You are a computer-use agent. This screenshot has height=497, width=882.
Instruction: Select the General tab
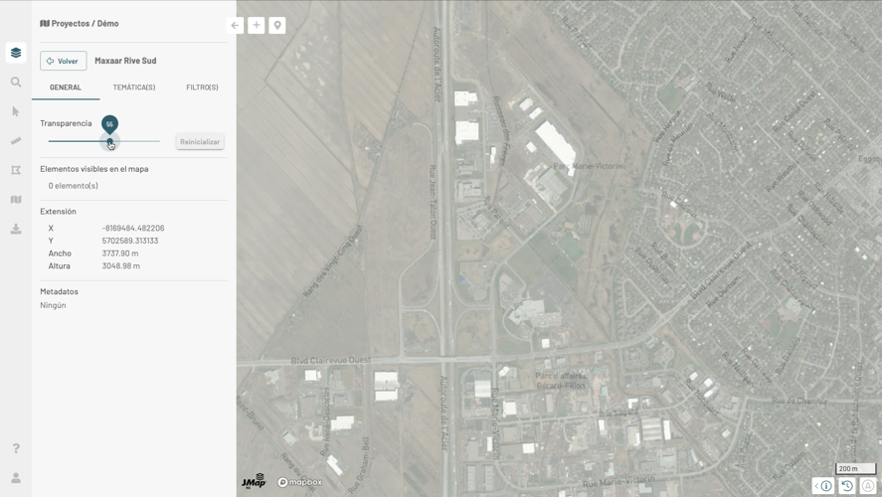[66, 87]
